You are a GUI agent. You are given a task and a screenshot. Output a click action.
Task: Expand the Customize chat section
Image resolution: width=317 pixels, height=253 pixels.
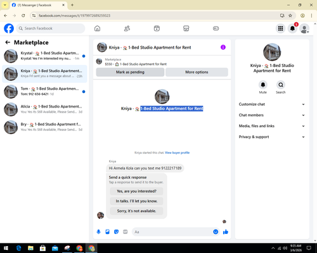click(272, 104)
